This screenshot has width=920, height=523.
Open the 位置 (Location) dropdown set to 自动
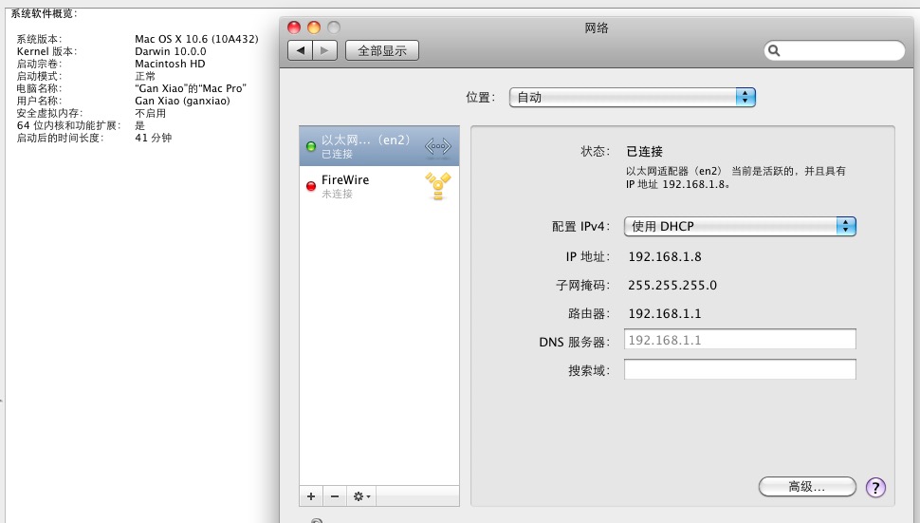click(632, 97)
